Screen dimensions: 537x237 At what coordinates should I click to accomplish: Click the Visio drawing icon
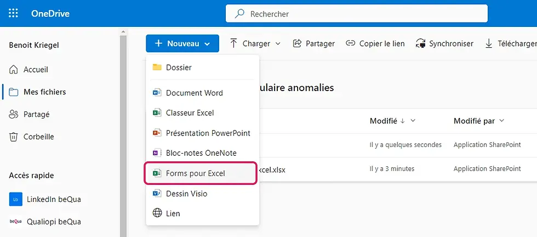click(157, 194)
